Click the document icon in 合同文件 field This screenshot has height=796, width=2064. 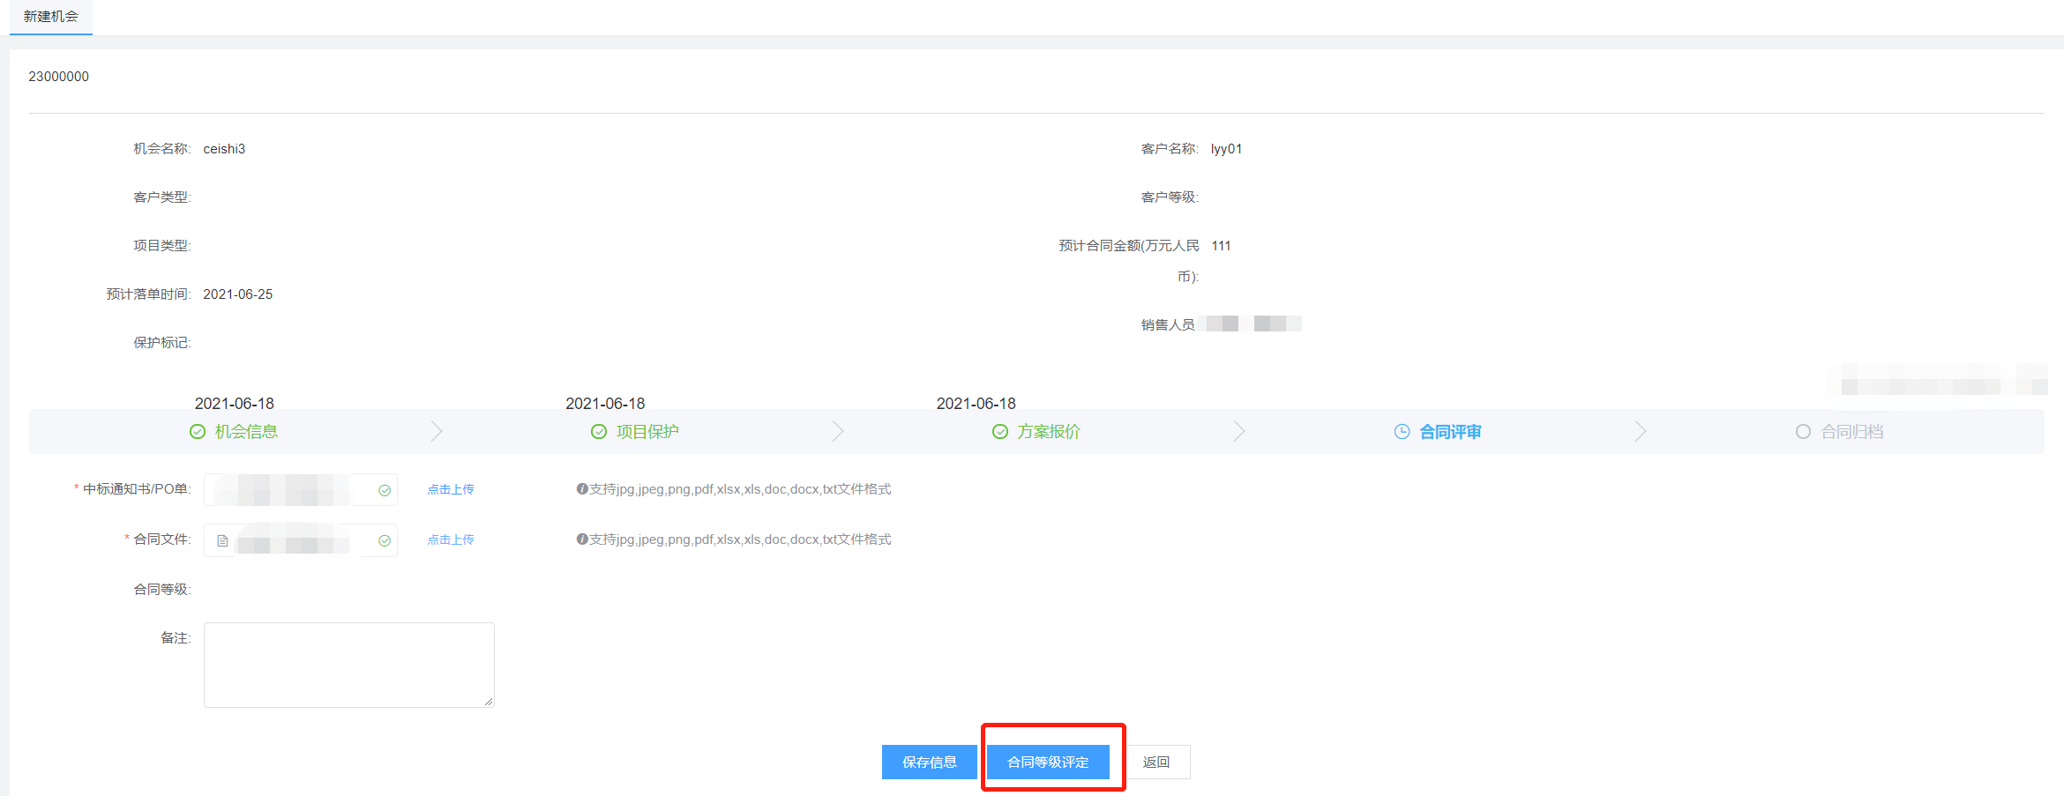(x=222, y=541)
